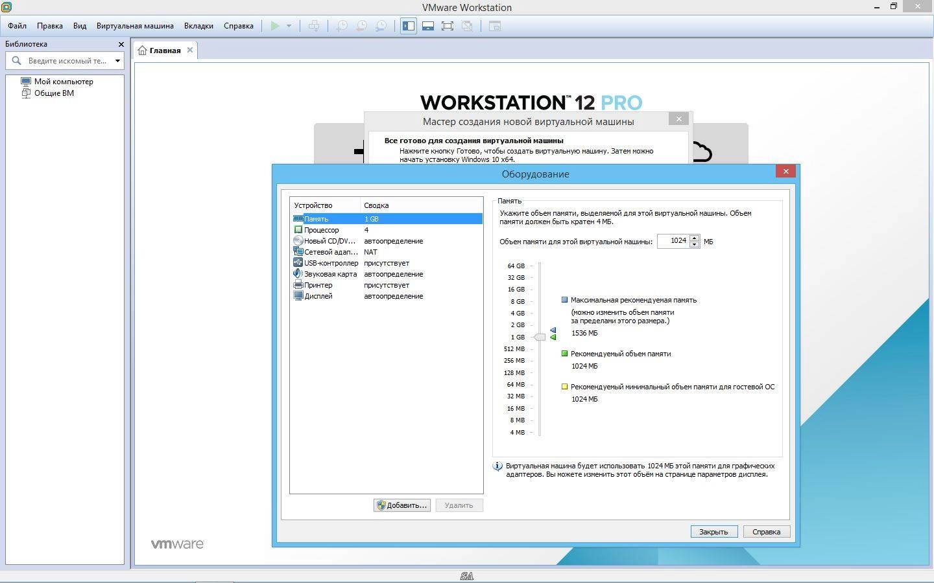The image size is (934, 583).
Task: Click the console view toolbar icon
Action: tap(495, 26)
